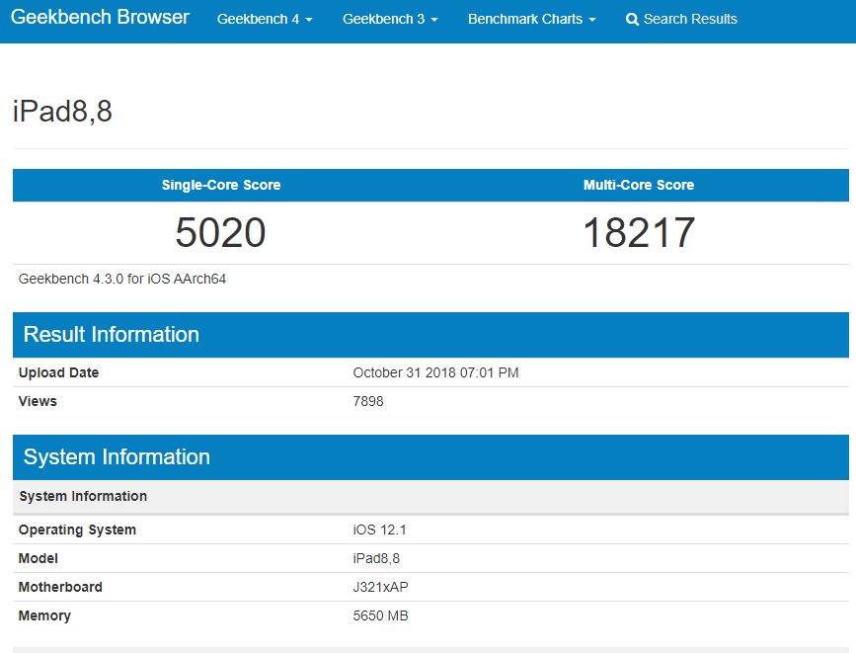Viewport: 856px width, 653px height.
Task: Click the Geekbench 4.3.0 for iOS AArch64 text
Action: click(122, 280)
